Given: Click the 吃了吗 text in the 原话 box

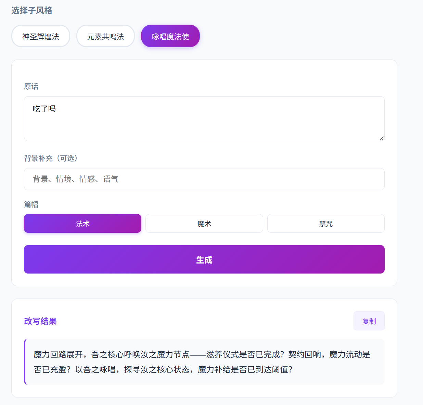Looking at the screenshot, I should pyautogui.click(x=44, y=109).
